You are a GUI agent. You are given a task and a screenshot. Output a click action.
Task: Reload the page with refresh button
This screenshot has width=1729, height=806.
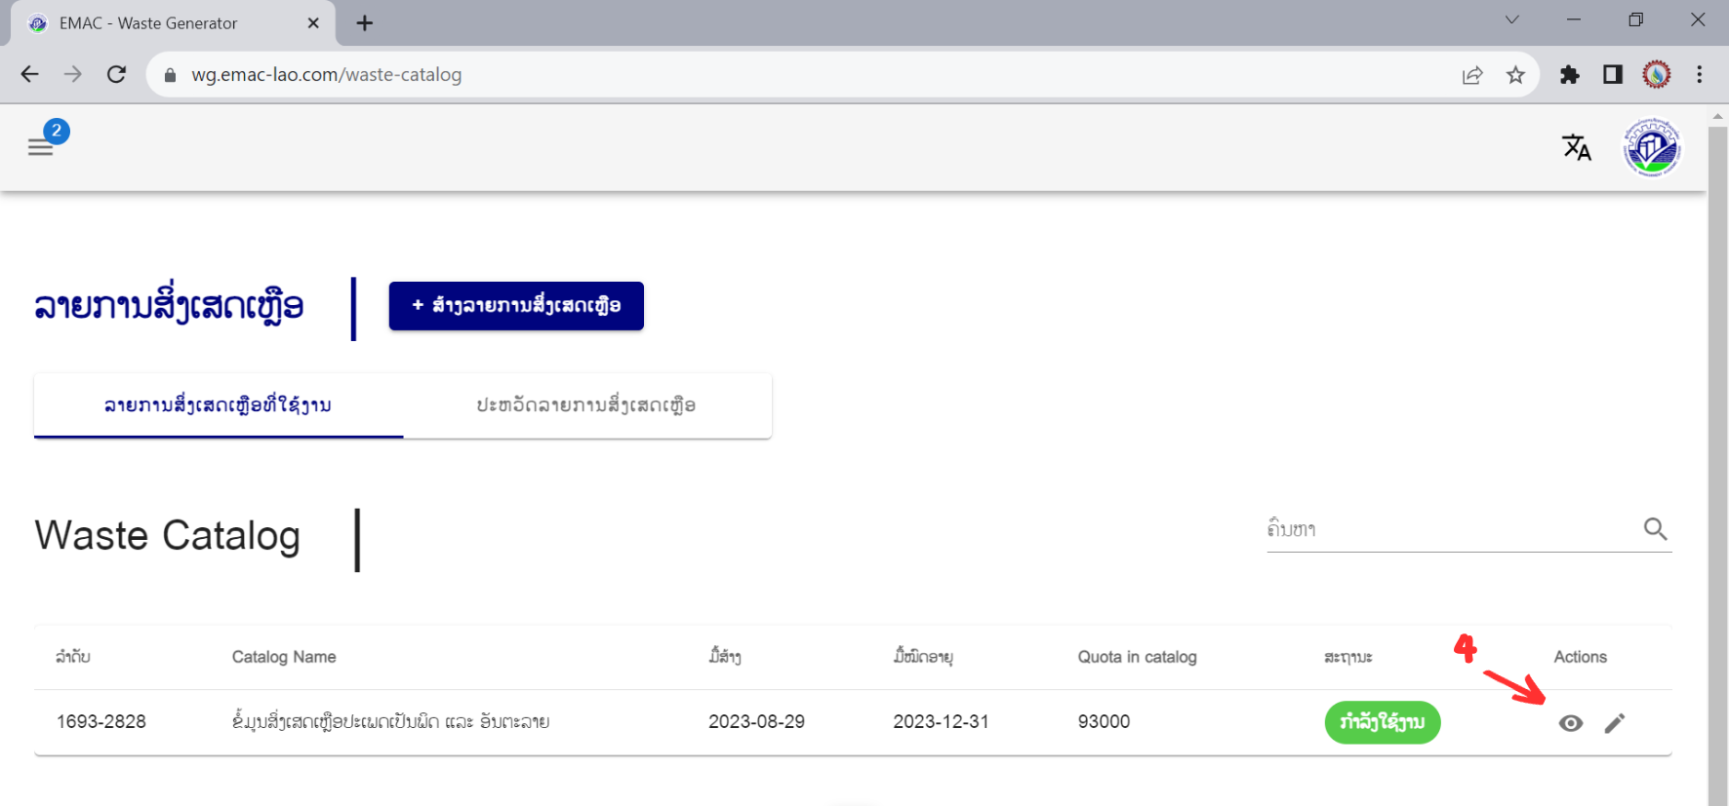pyautogui.click(x=116, y=75)
